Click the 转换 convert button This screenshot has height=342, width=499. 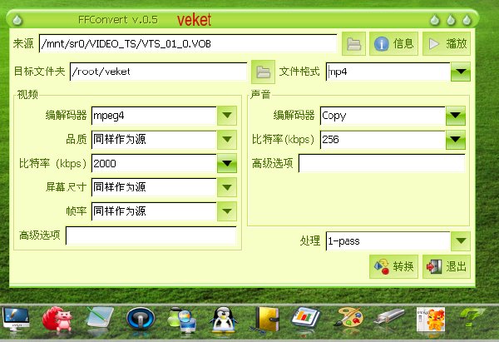coord(393,266)
